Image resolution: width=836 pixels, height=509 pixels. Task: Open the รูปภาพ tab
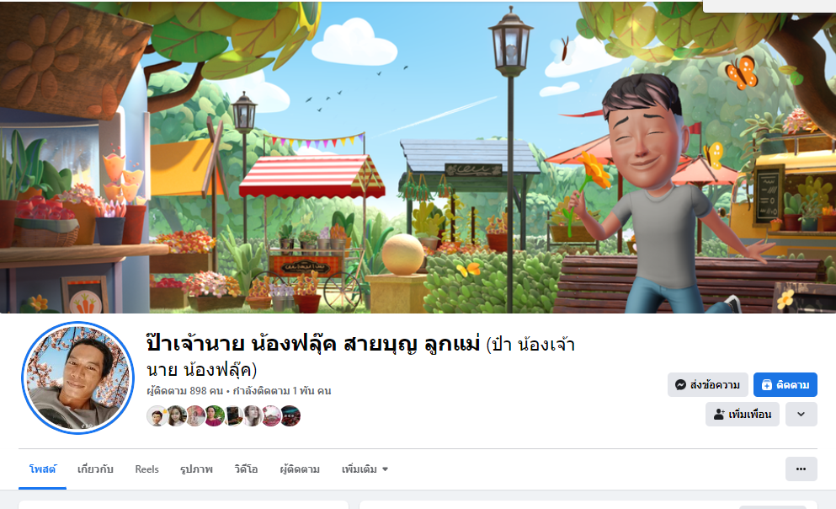[x=196, y=469]
